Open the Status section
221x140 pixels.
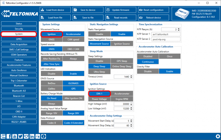tap(19, 24)
